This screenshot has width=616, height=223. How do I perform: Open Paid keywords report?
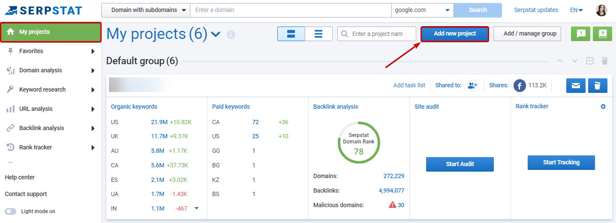[x=231, y=107]
